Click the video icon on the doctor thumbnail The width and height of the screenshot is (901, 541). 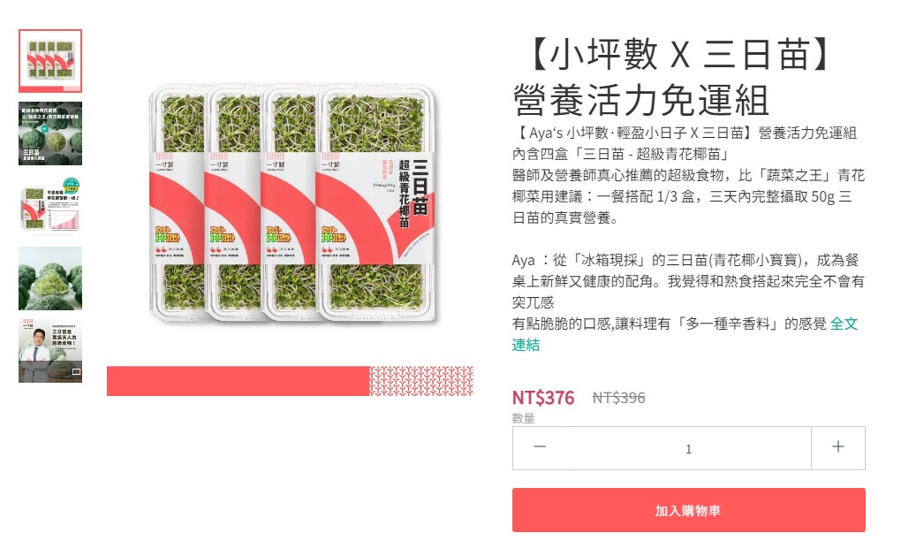[76, 372]
